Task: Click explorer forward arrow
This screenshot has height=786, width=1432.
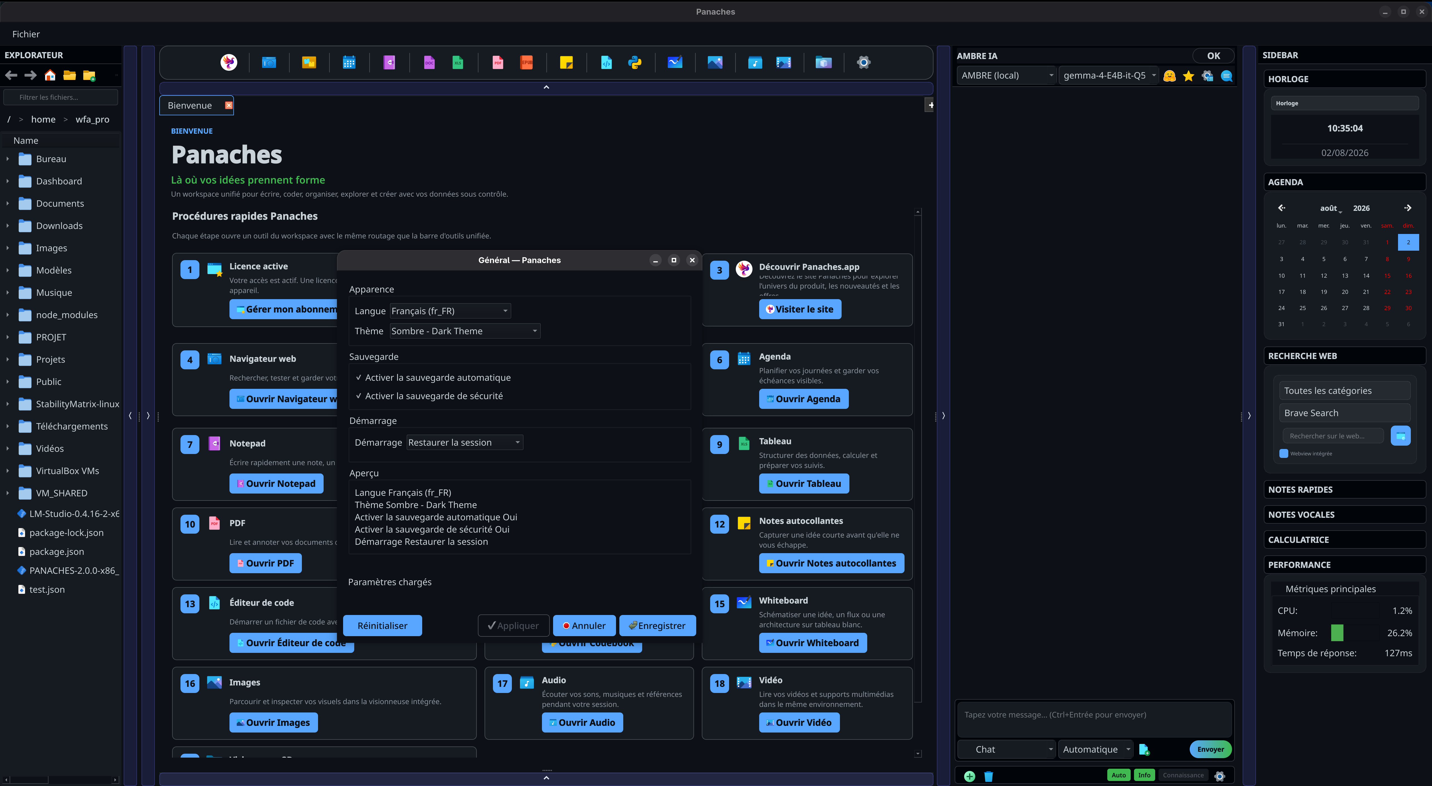Action: [31, 75]
